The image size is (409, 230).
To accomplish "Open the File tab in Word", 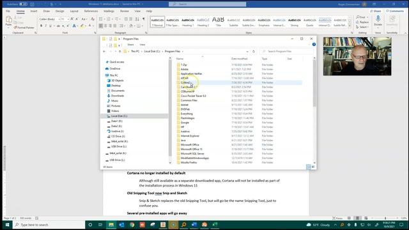I will tap(8, 11).
